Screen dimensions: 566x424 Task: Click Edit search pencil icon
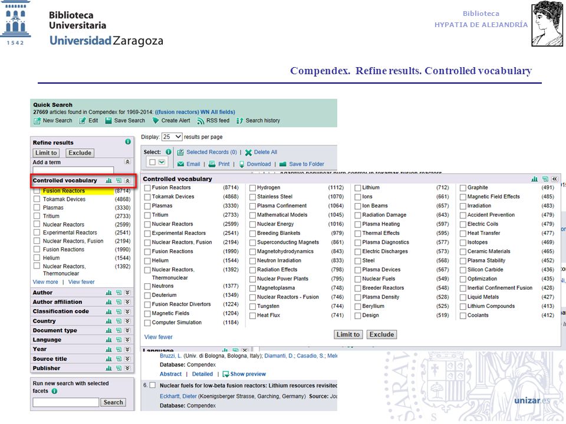pos(83,120)
